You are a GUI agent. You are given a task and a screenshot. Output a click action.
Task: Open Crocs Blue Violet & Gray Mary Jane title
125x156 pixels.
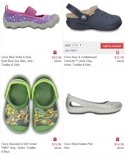point(18,61)
